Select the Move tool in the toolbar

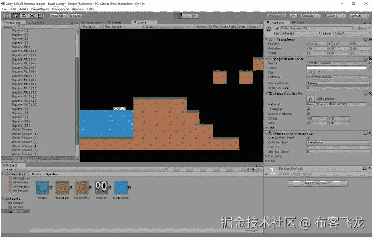coord(16,16)
